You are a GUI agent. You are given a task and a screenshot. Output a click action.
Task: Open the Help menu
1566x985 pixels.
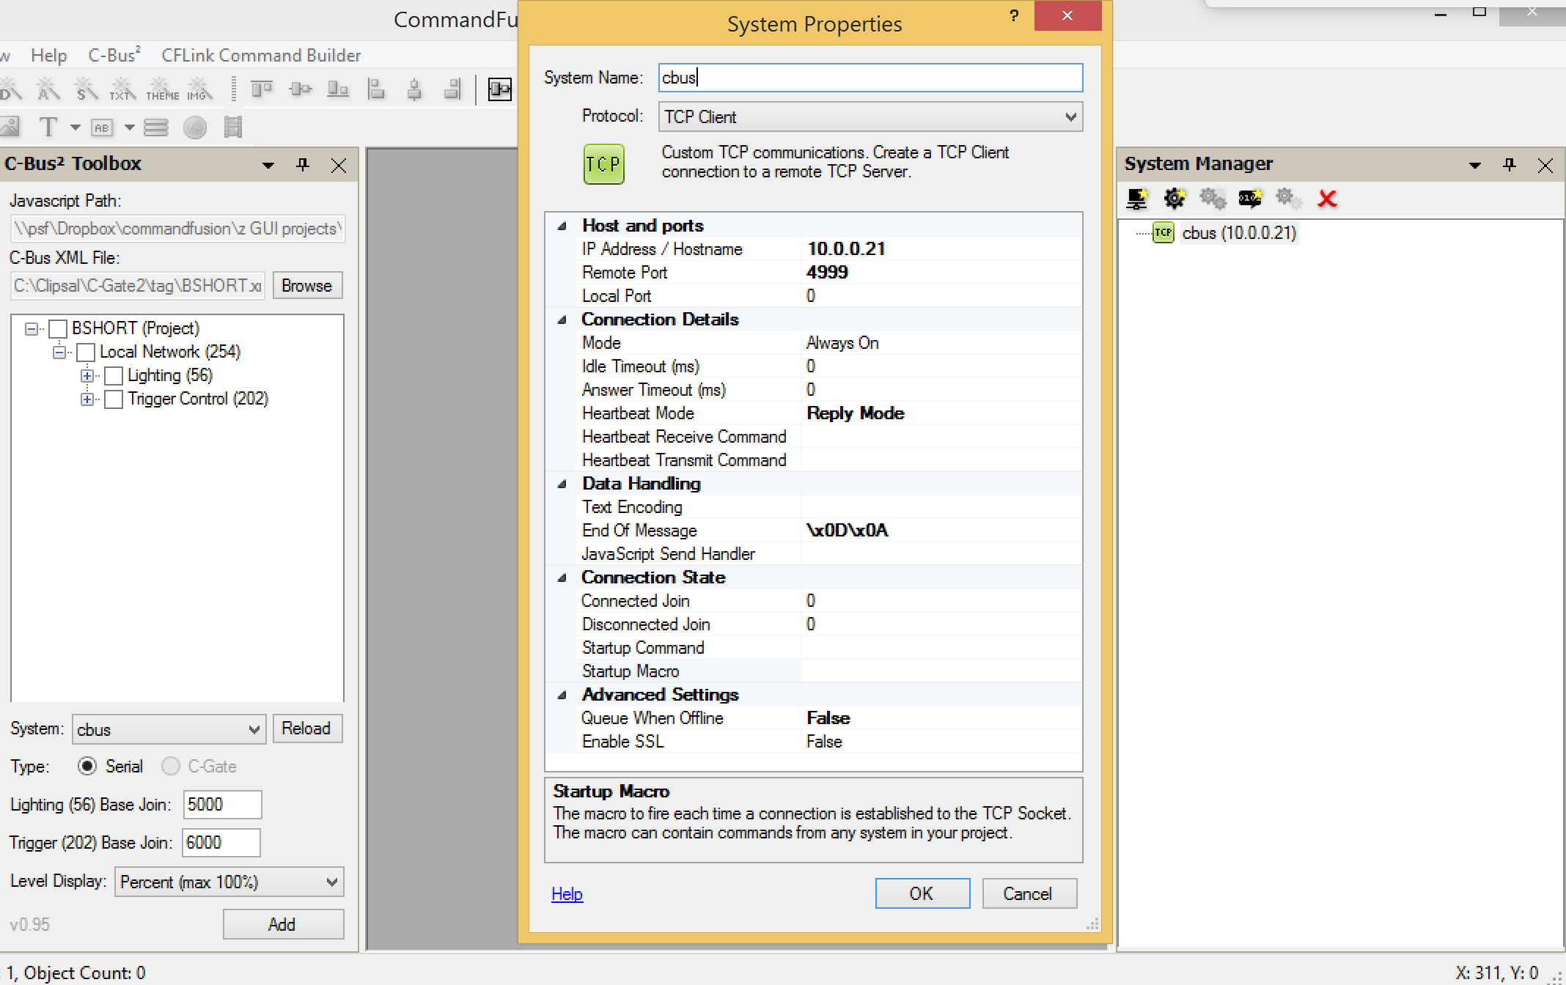point(48,54)
